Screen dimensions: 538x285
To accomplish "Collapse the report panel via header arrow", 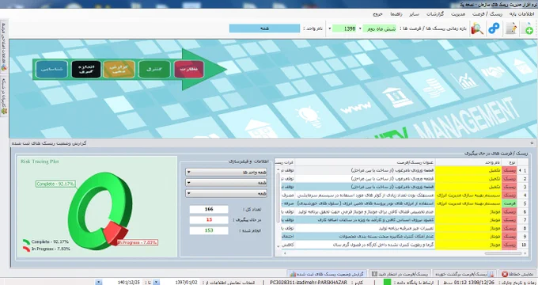I will pos(532,142).
